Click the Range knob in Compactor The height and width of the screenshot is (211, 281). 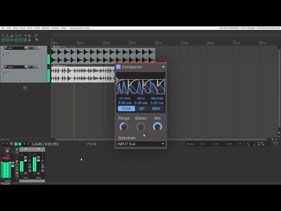124,127
